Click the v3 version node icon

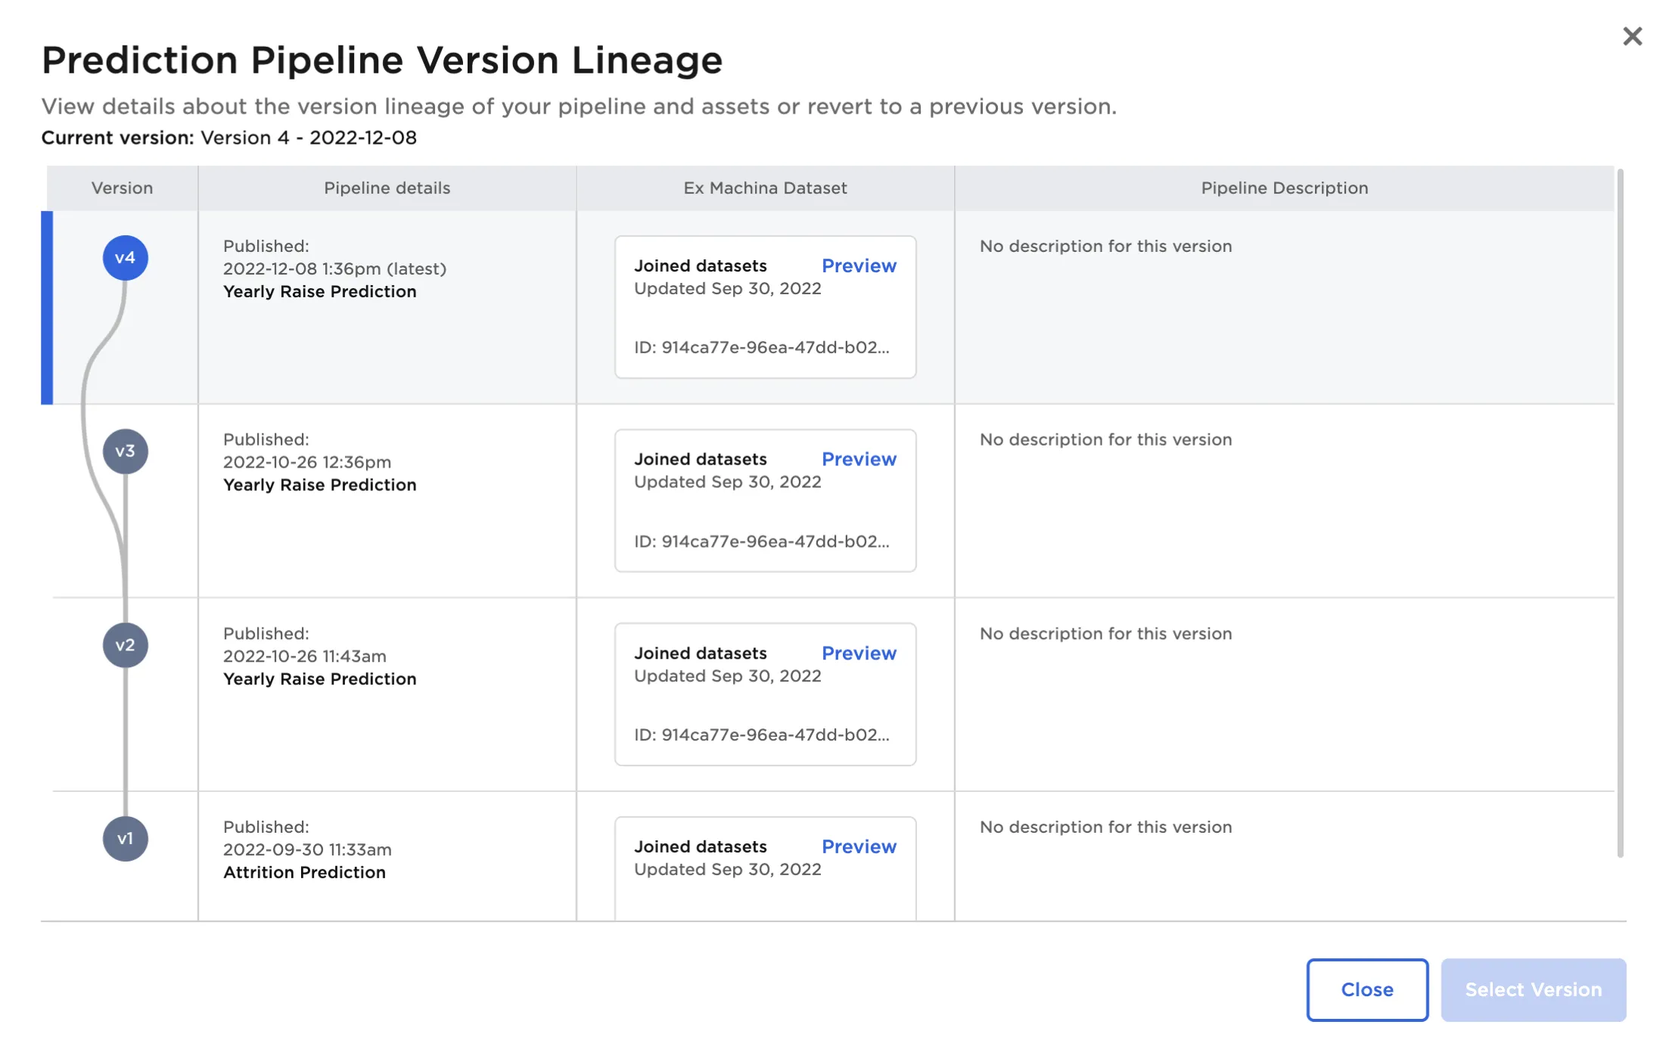click(x=126, y=452)
